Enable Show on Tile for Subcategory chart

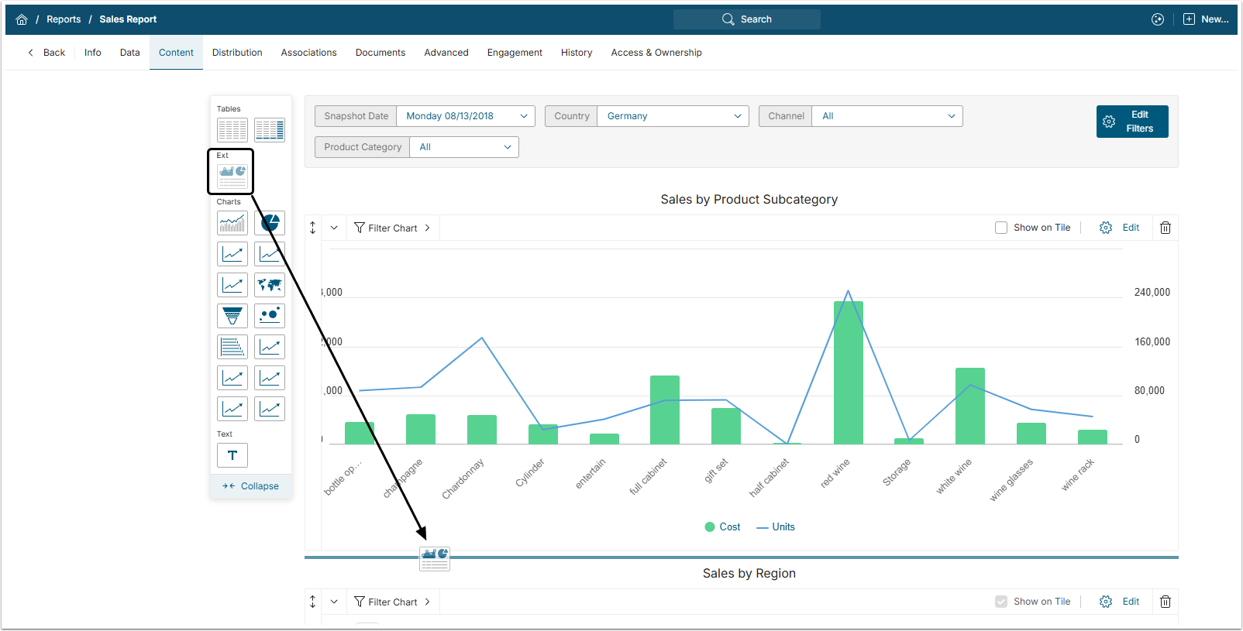pos(1001,228)
